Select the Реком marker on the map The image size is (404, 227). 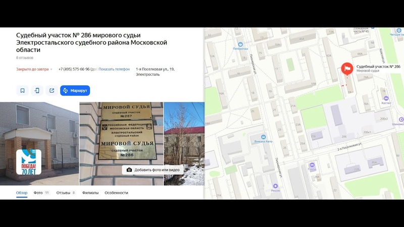click(275, 186)
